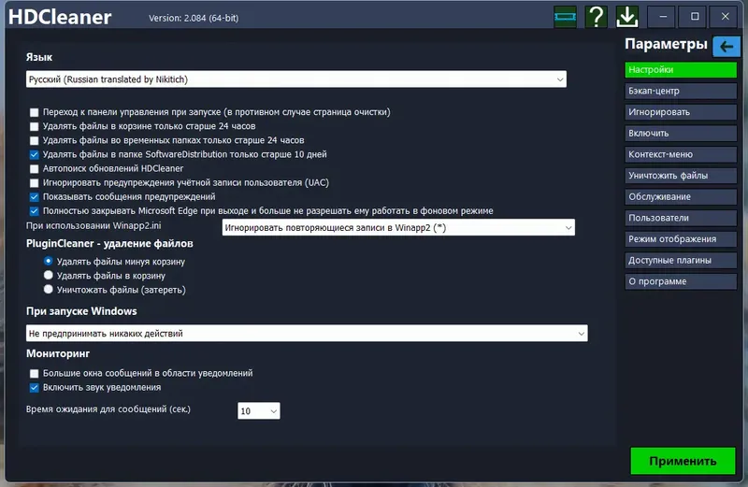Click the 'PluginCleaner - удаление файлов' heading

[109, 243]
